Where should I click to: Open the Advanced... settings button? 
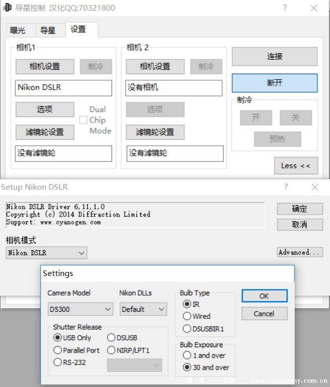[x=300, y=252]
